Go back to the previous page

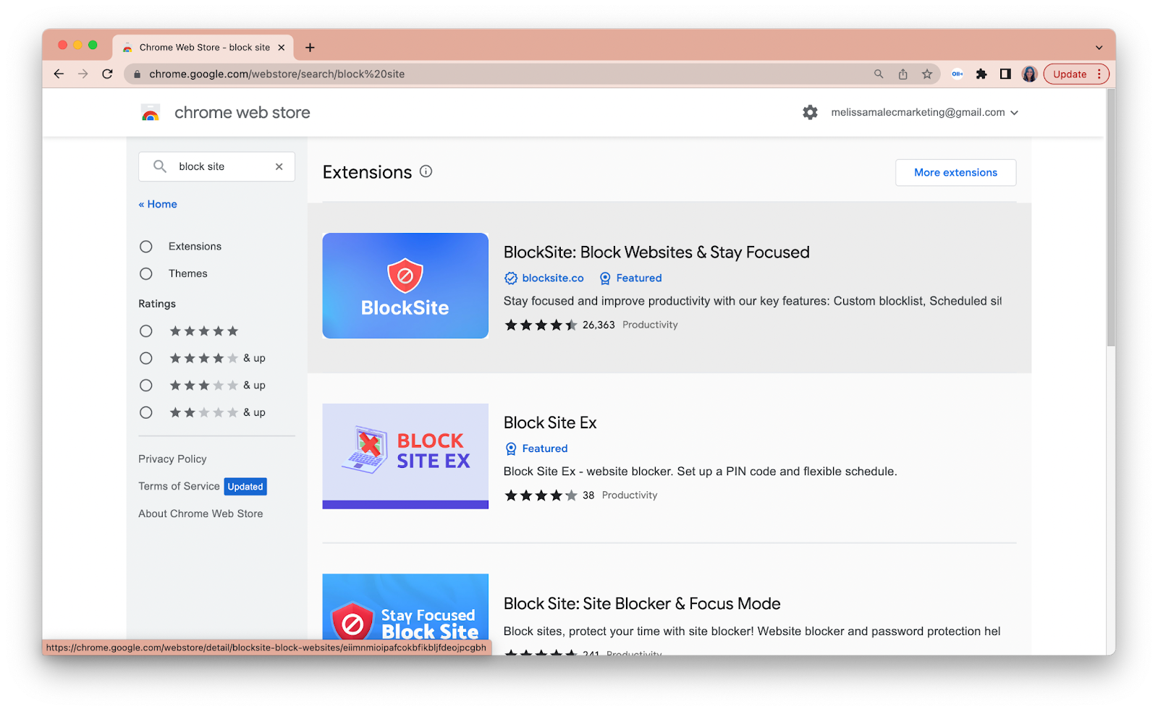(59, 74)
